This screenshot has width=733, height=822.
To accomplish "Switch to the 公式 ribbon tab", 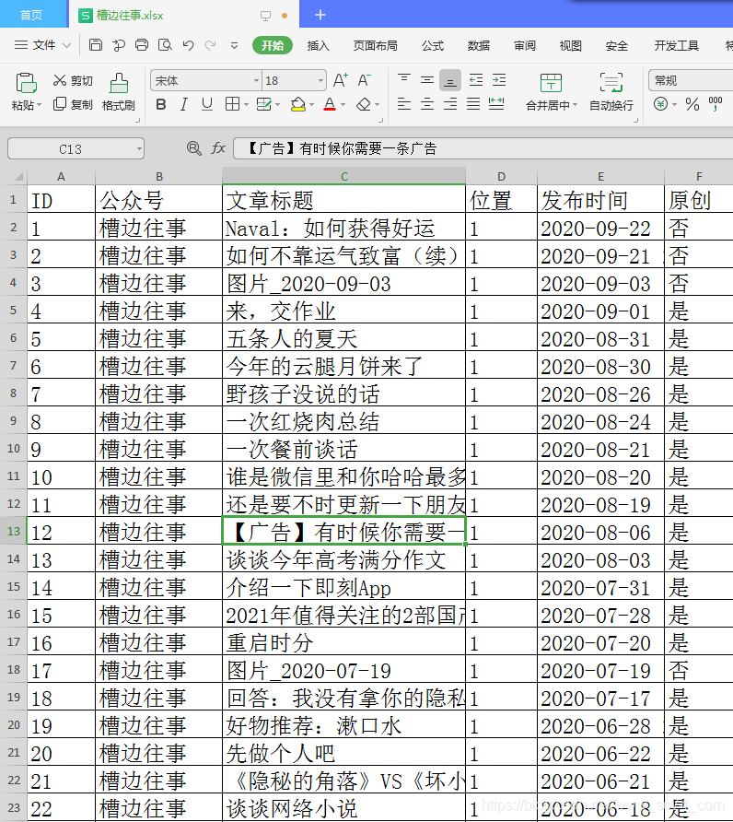I will [433, 45].
